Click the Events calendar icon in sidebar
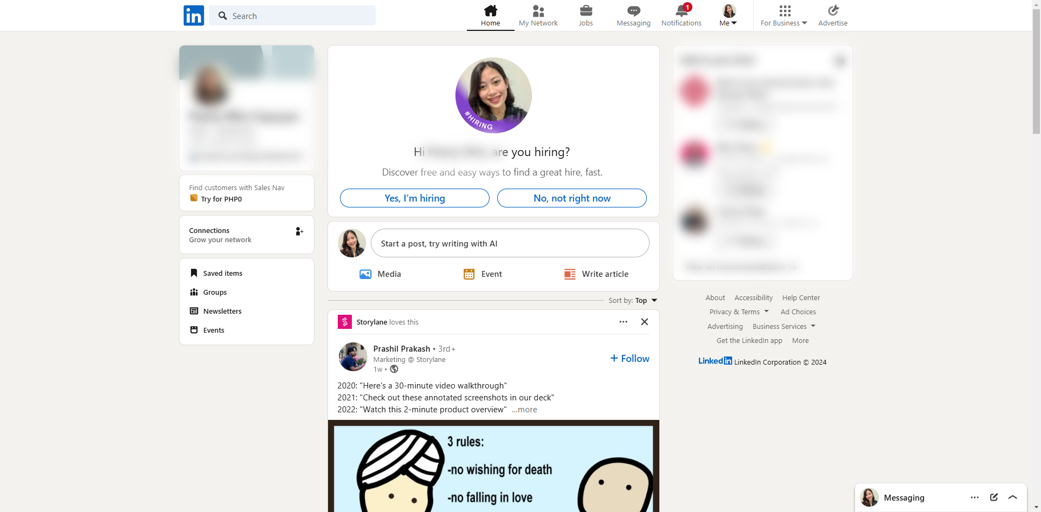Screen dimensions: 1041x512 tap(194, 330)
